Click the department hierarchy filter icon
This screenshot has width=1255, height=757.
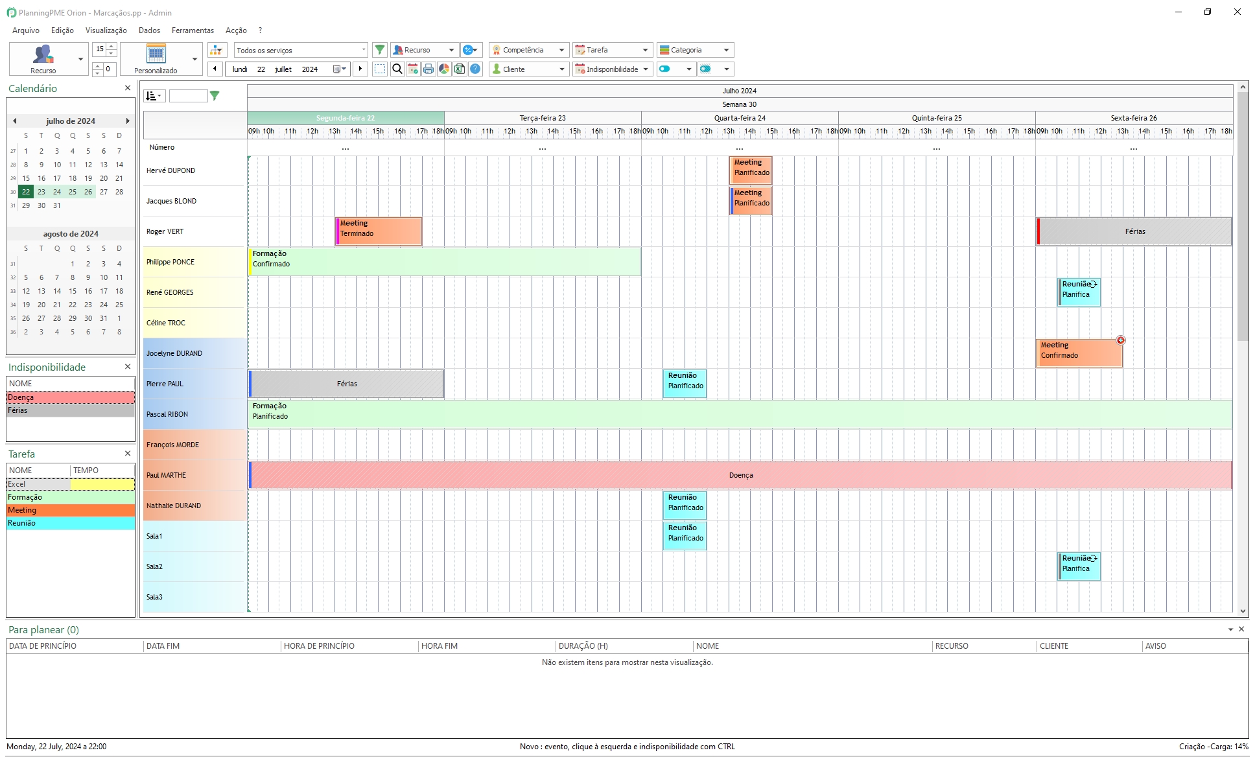[x=217, y=50]
